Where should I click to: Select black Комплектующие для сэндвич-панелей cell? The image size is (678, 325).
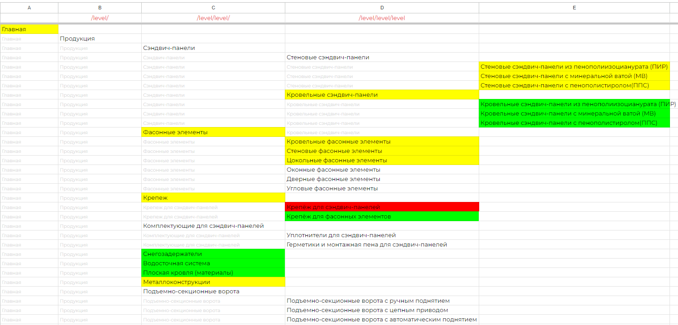tap(213, 226)
